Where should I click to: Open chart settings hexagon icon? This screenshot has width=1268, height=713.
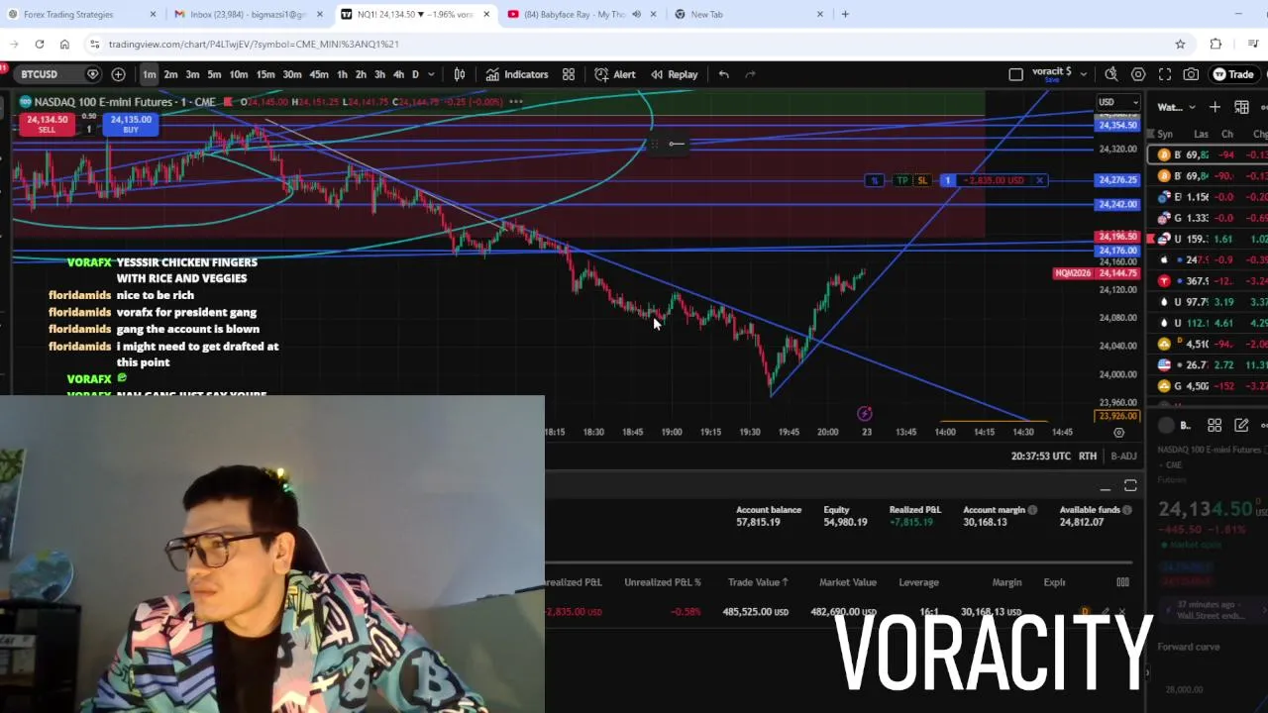pyautogui.click(x=1138, y=74)
